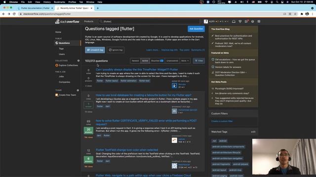Open the Filter options button
This screenshot has height=177, width=316.
point(199,61)
